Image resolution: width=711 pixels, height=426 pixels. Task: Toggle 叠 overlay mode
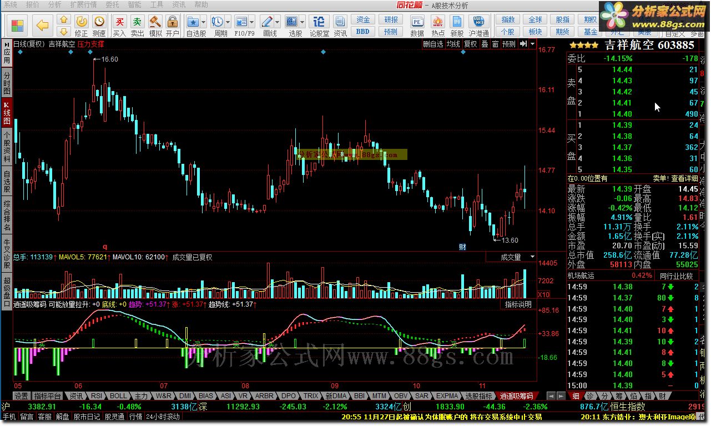485,44
